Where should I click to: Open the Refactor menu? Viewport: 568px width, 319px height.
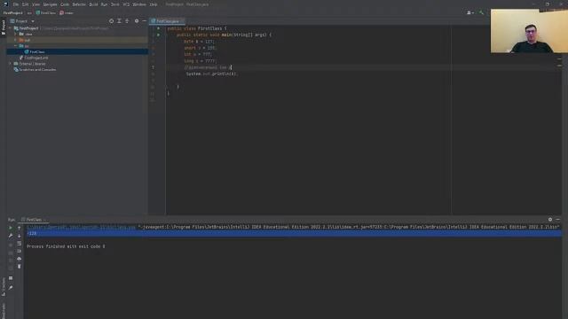79,4
